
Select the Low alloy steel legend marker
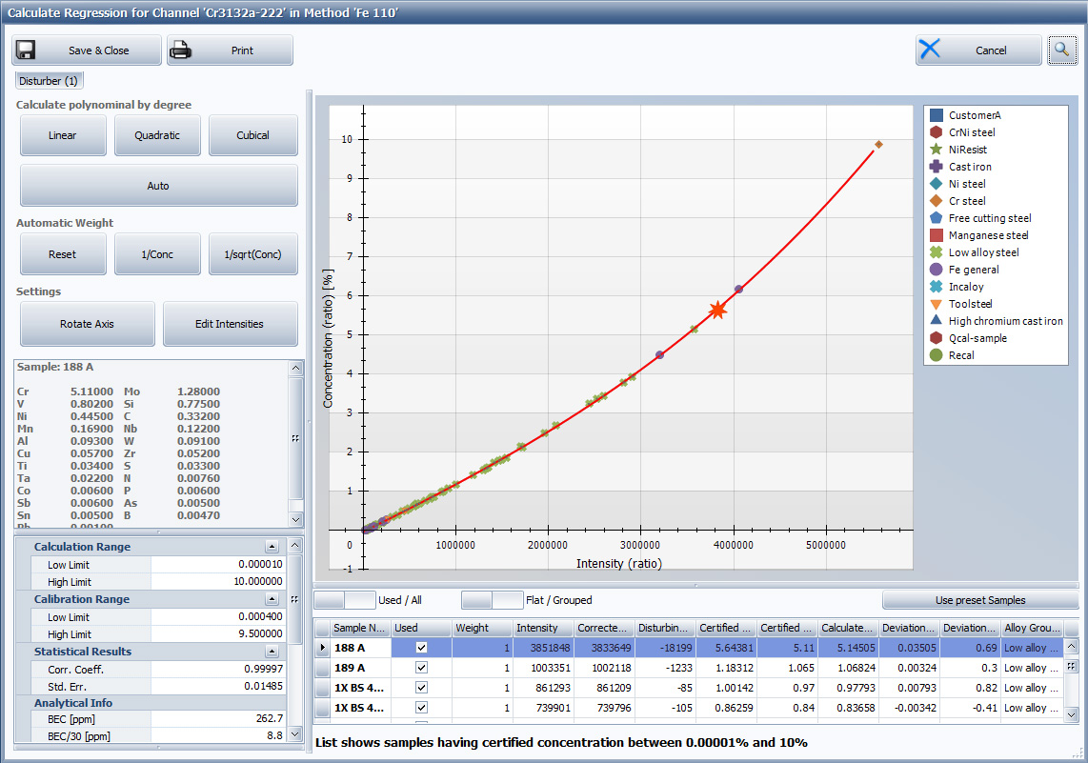[938, 252]
